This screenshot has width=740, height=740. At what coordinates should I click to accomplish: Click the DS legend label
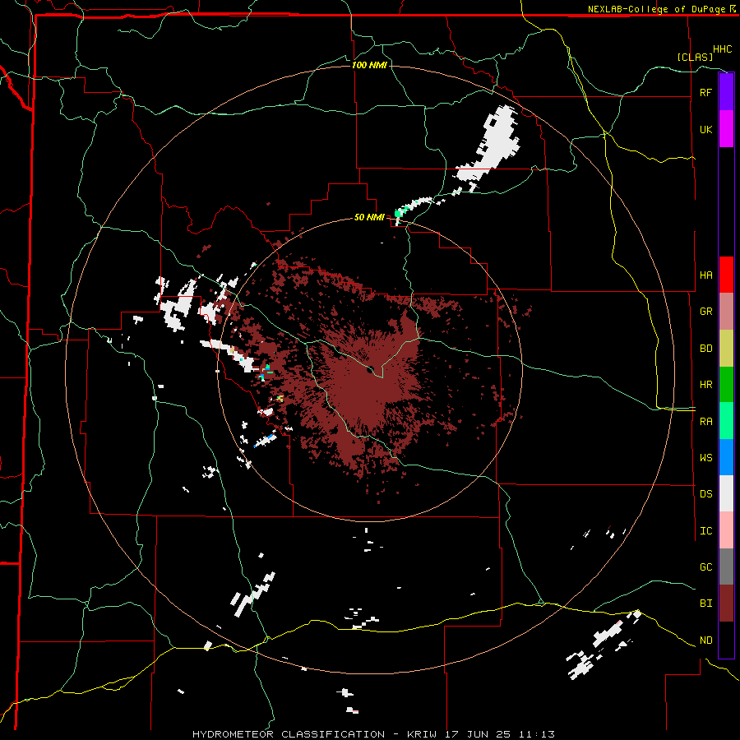point(705,494)
